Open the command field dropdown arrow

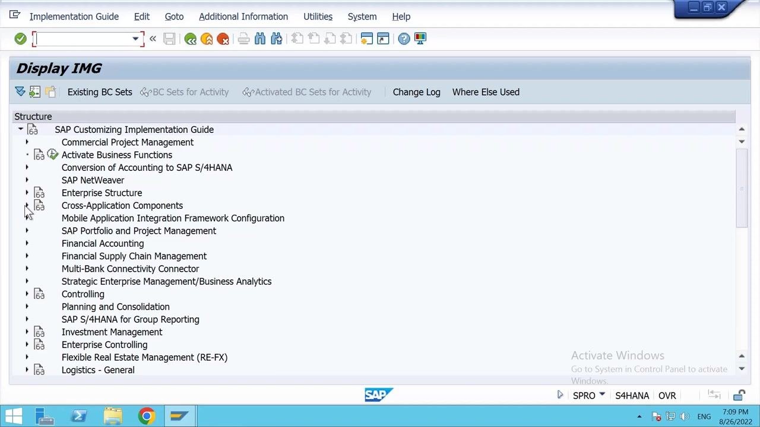(135, 39)
